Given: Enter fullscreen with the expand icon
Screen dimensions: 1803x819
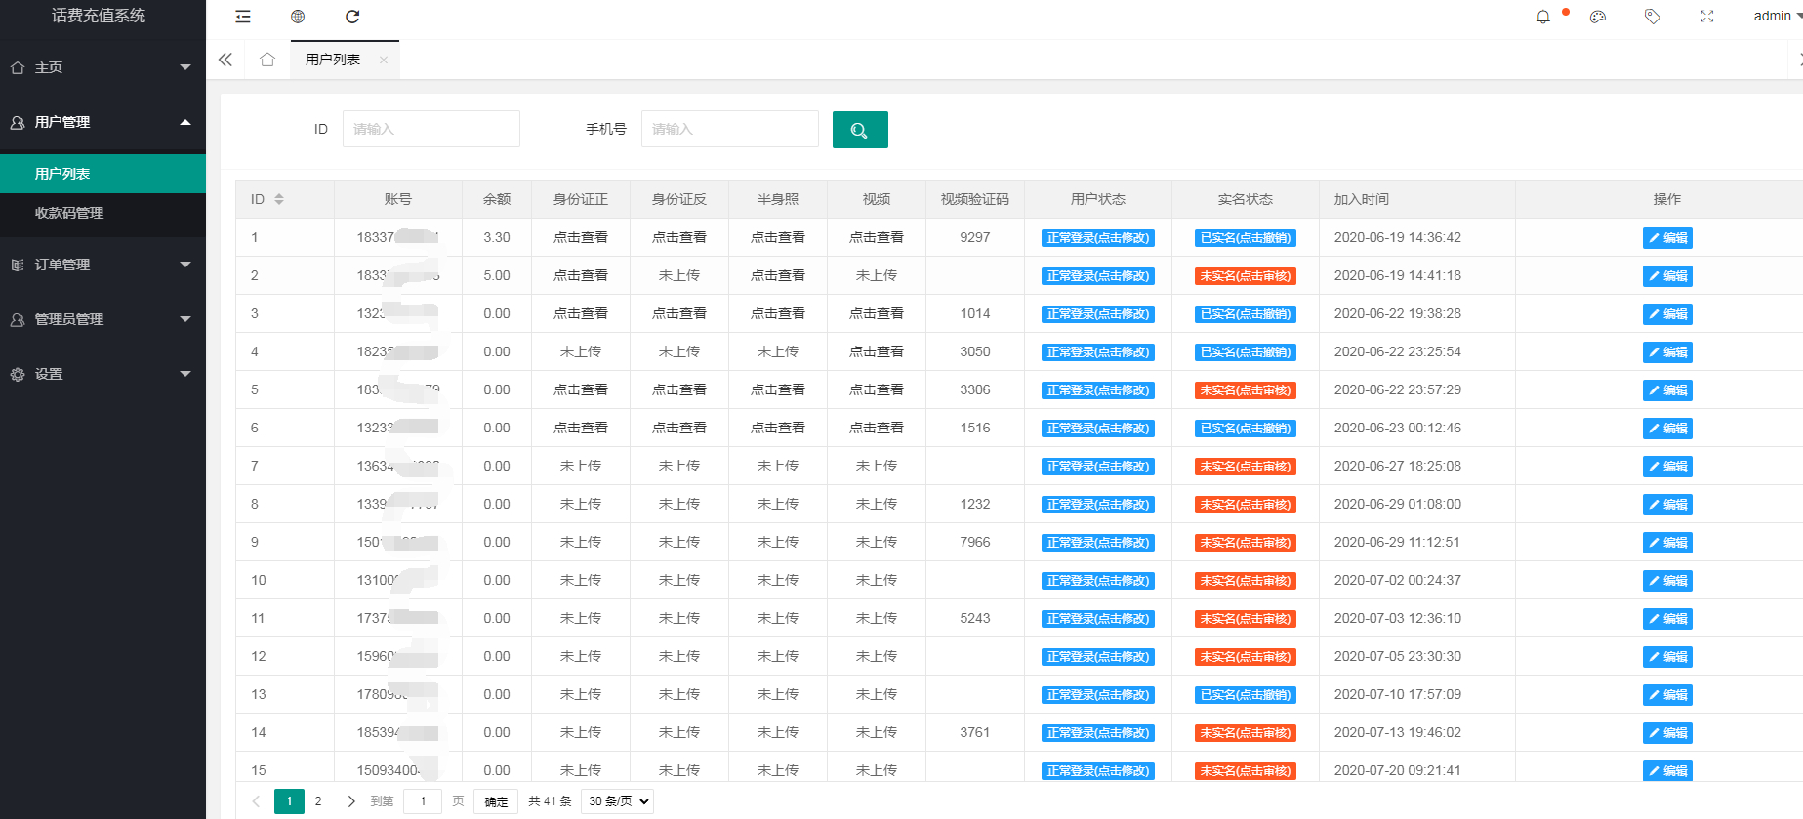Looking at the screenshot, I should click(1707, 17).
